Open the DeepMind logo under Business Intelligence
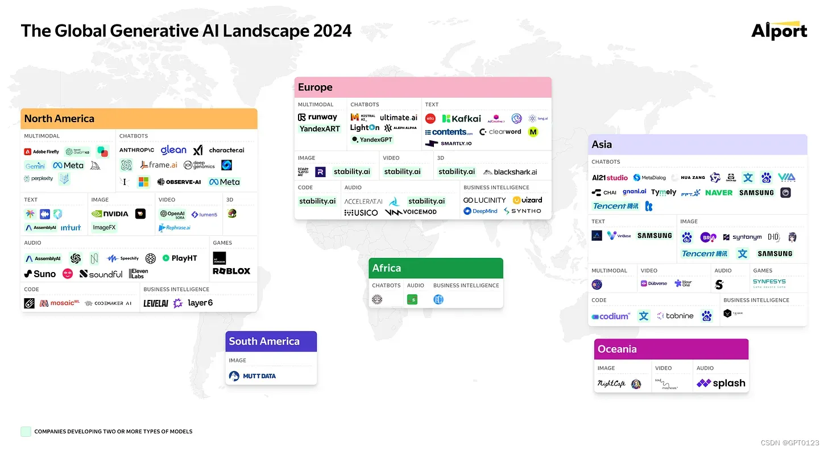Screen dimensions: 828x451 pyautogui.click(x=481, y=211)
